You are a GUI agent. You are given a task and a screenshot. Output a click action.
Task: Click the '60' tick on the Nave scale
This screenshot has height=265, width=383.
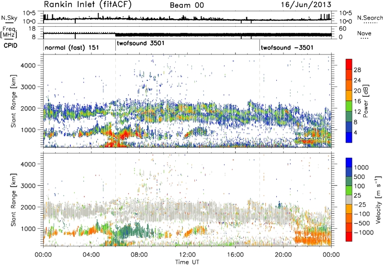[342, 29]
